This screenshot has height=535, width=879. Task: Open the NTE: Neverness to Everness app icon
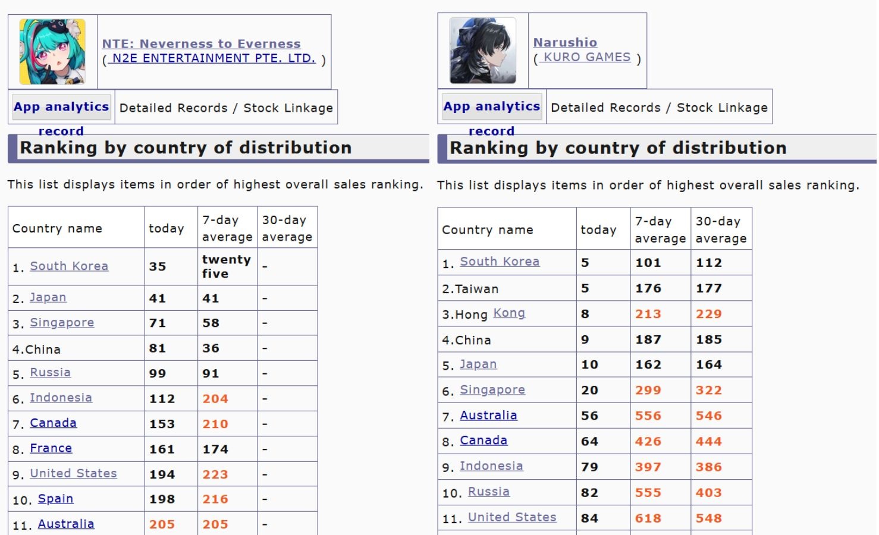tap(52, 52)
